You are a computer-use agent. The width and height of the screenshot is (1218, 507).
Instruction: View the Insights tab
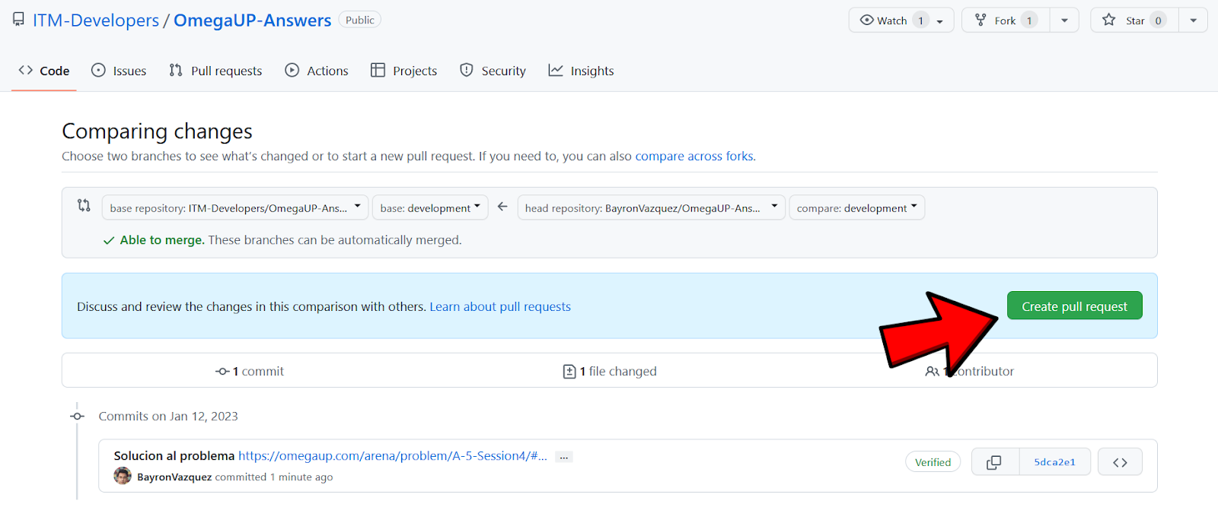582,71
